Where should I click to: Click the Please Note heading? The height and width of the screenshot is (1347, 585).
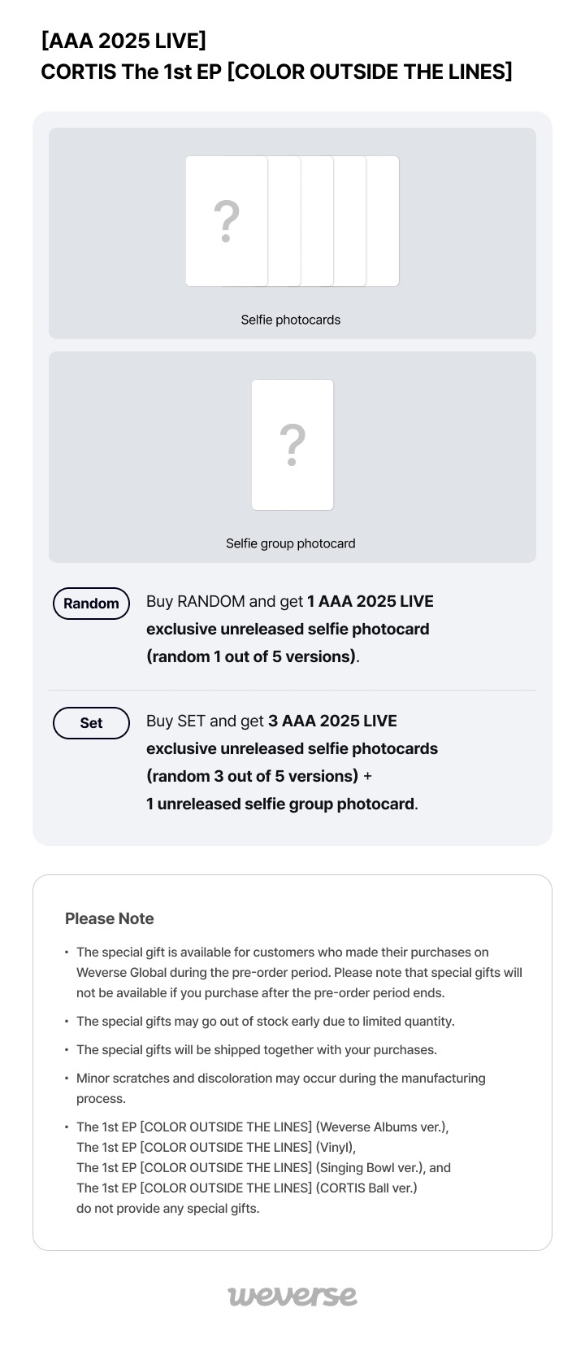coord(110,918)
